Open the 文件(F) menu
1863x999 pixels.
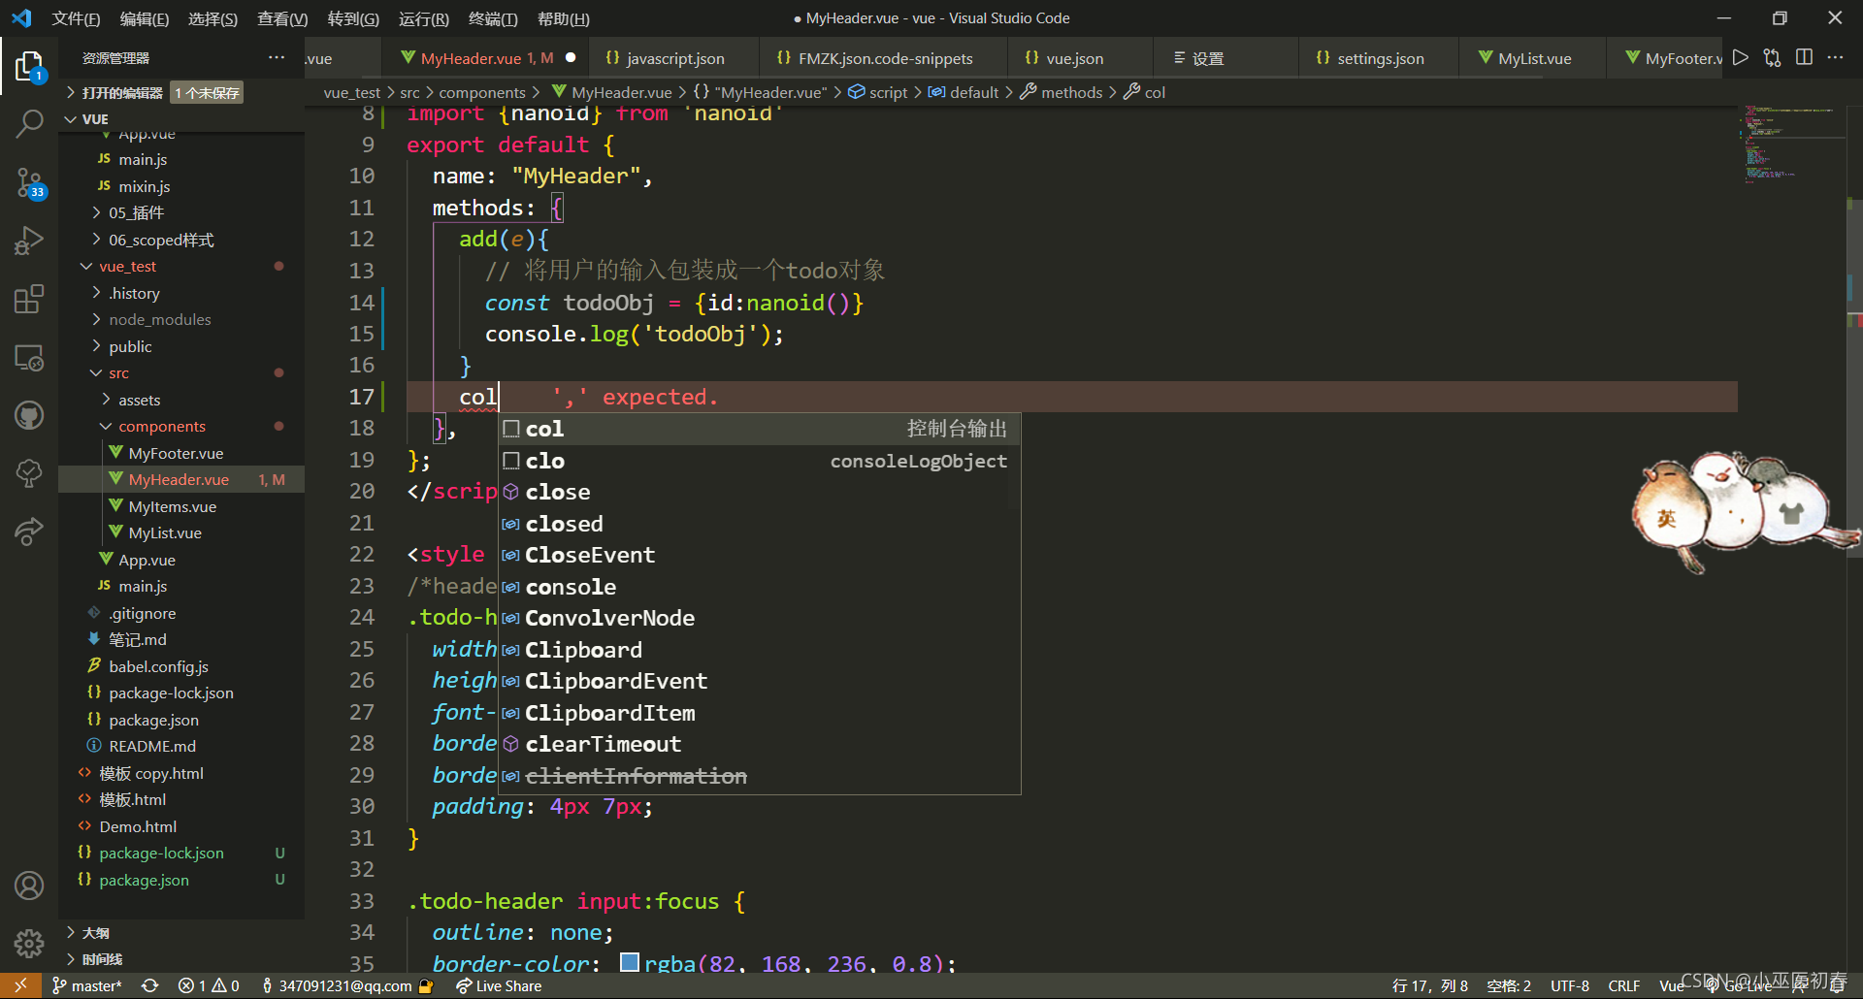76,18
